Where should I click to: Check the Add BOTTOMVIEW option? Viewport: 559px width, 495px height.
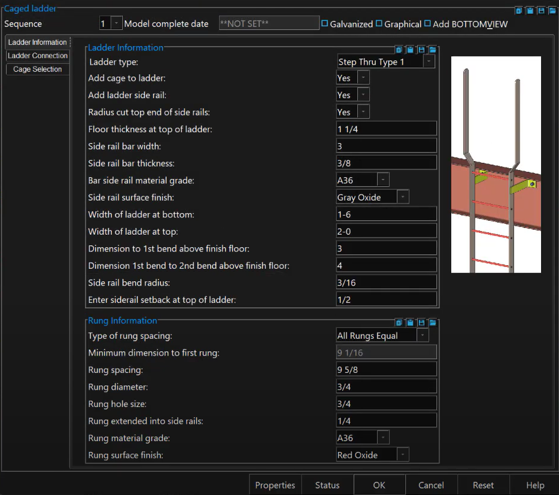[x=427, y=24]
